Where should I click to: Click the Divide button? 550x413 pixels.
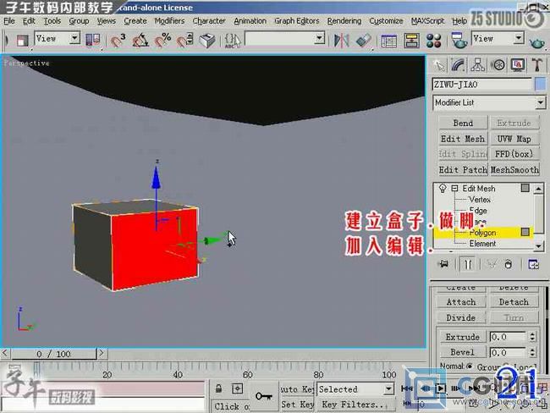(x=461, y=317)
